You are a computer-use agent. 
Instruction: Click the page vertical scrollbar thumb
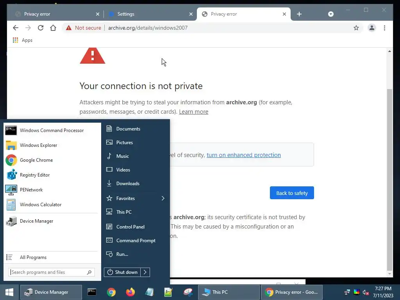coord(389,180)
